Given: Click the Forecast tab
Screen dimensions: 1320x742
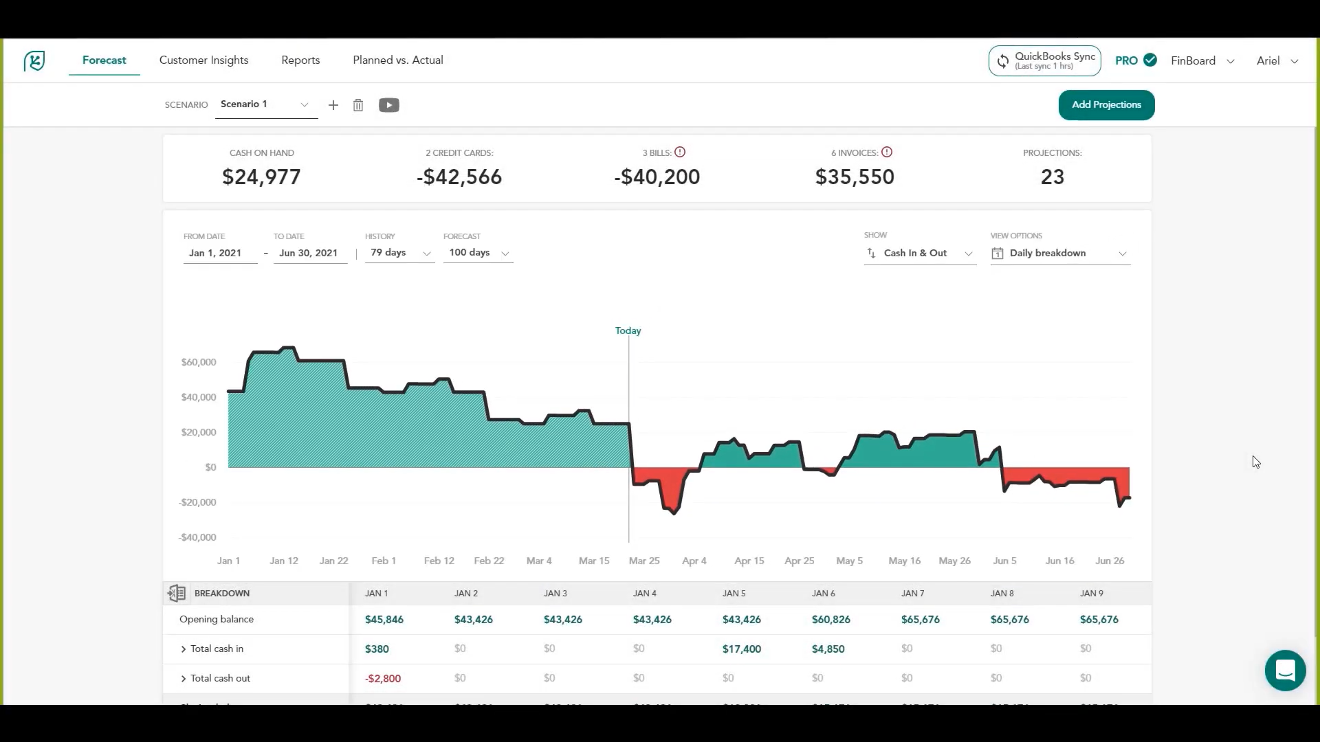Looking at the screenshot, I should tap(103, 60).
